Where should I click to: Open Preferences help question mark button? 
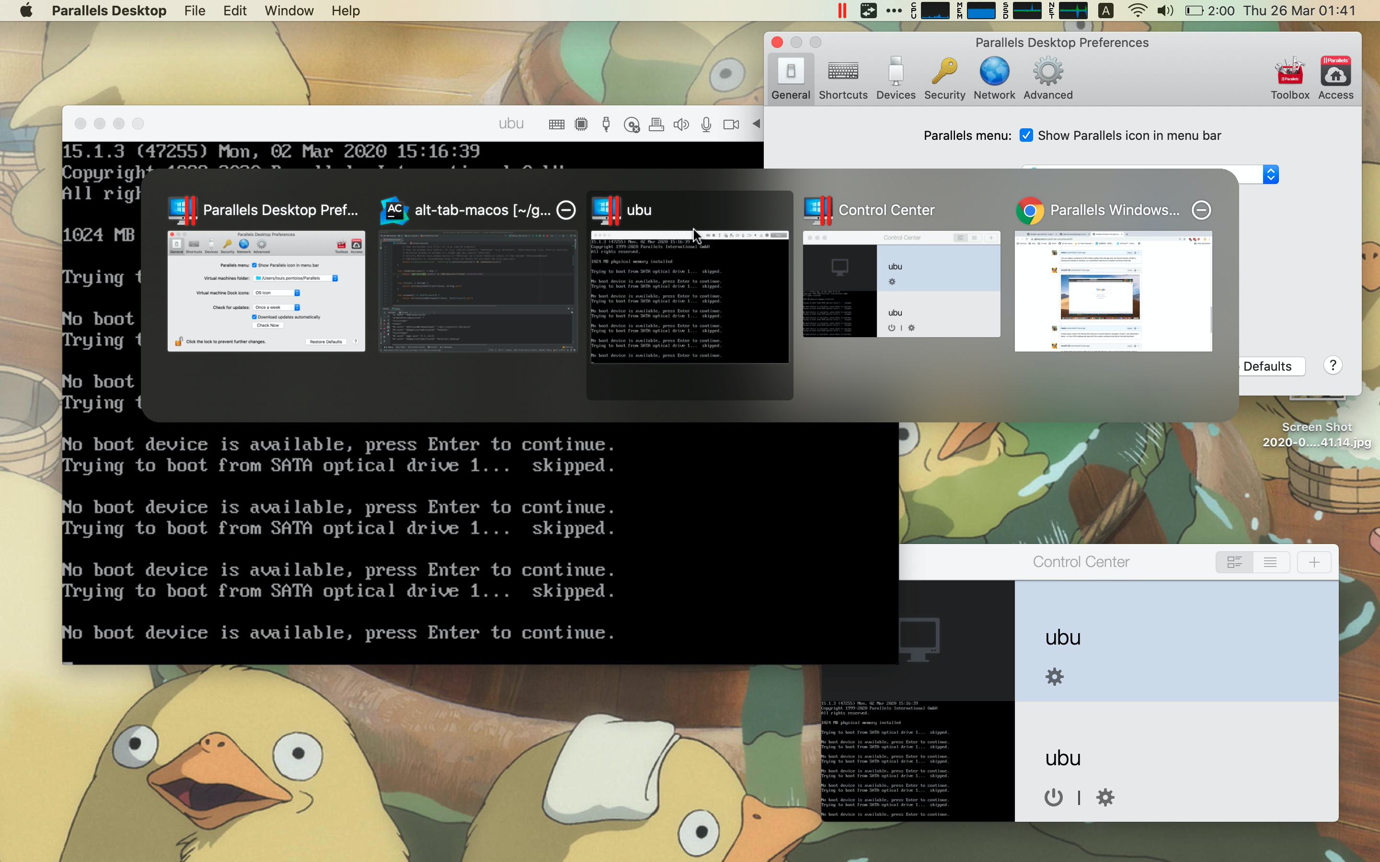click(1333, 365)
